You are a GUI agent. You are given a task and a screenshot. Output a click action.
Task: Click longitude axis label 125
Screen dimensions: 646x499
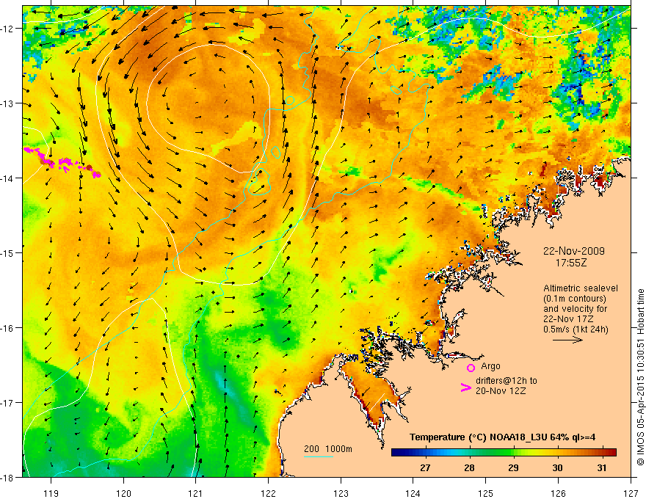pyautogui.click(x=486, y=493)
